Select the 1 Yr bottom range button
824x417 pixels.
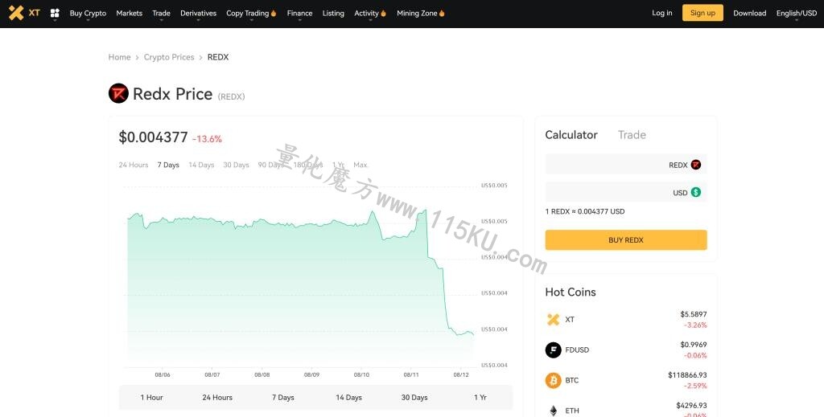coord(480,398)
